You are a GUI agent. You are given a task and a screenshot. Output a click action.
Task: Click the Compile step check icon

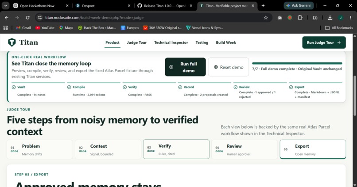pos(69,87)
